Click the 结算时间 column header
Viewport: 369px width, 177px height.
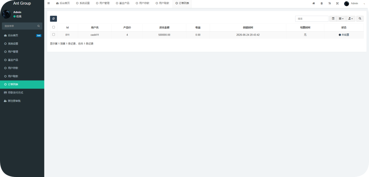coord(305,27)
